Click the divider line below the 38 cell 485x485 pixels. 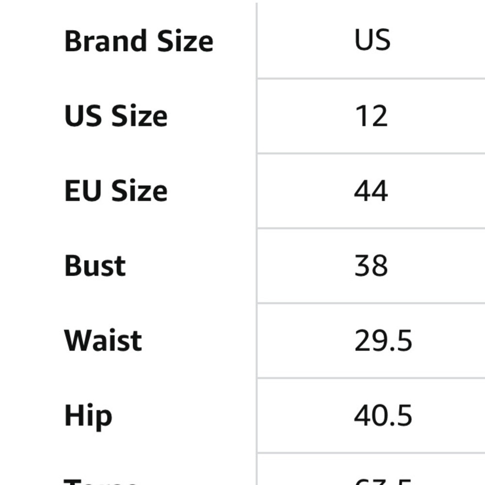coord(371,303)
